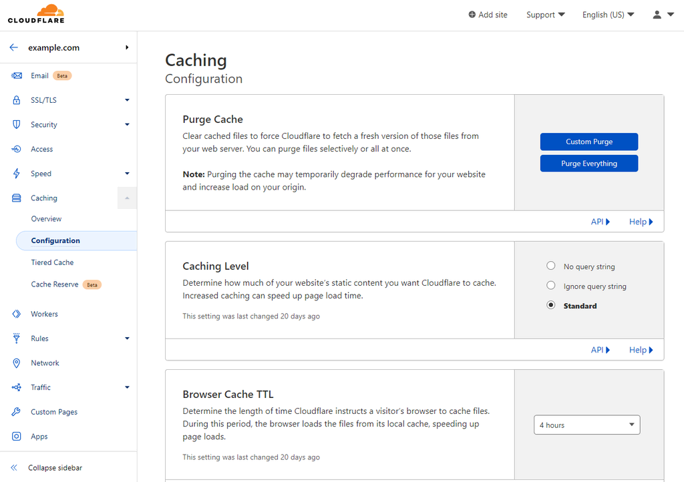684x482 pixels.
Task: Click the Workers icon in sidebar
Action: 17,314
